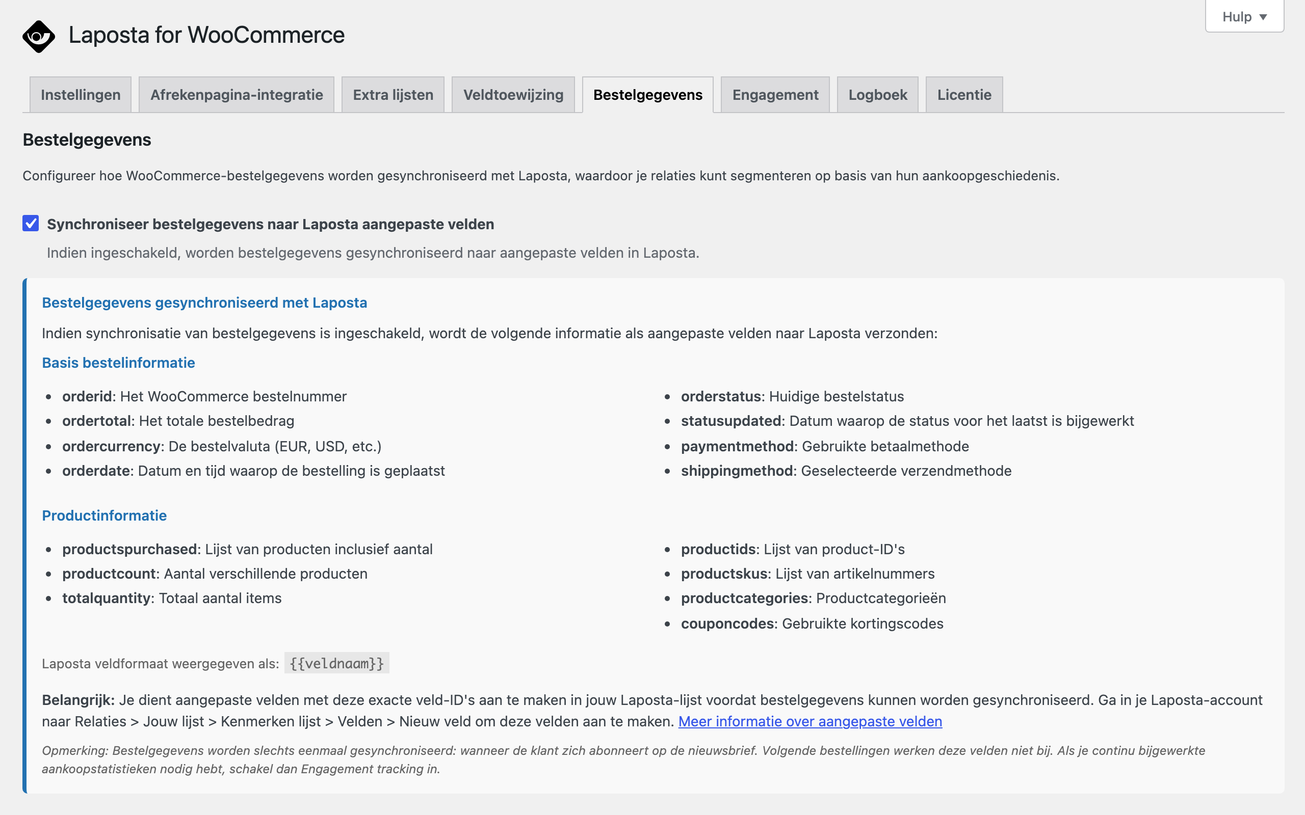Click the couponcodes field name
This screenshot has height=815, width=1305.
[727, 623]
